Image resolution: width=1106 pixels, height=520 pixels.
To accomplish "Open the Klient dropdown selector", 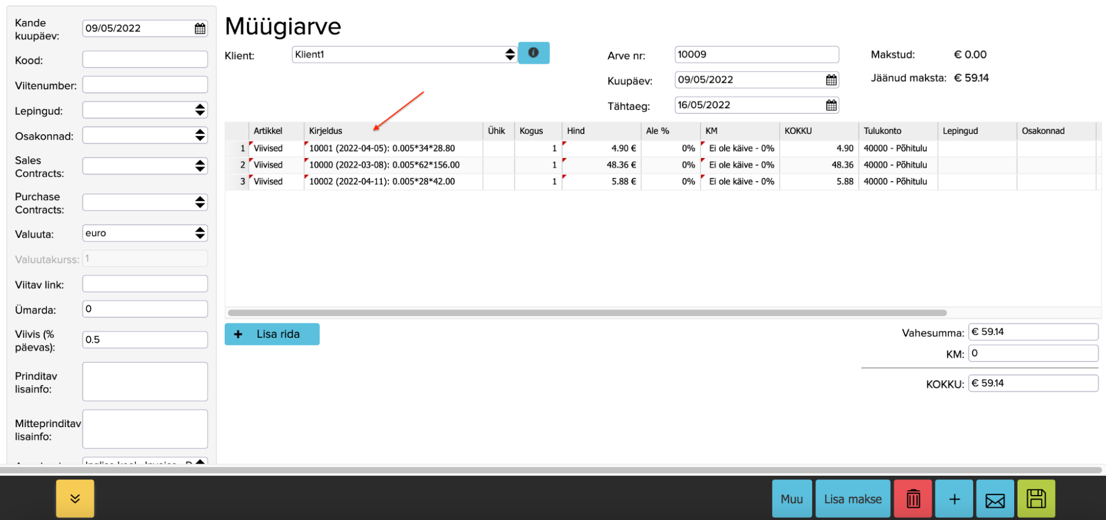I will click(x=404, y=55).
